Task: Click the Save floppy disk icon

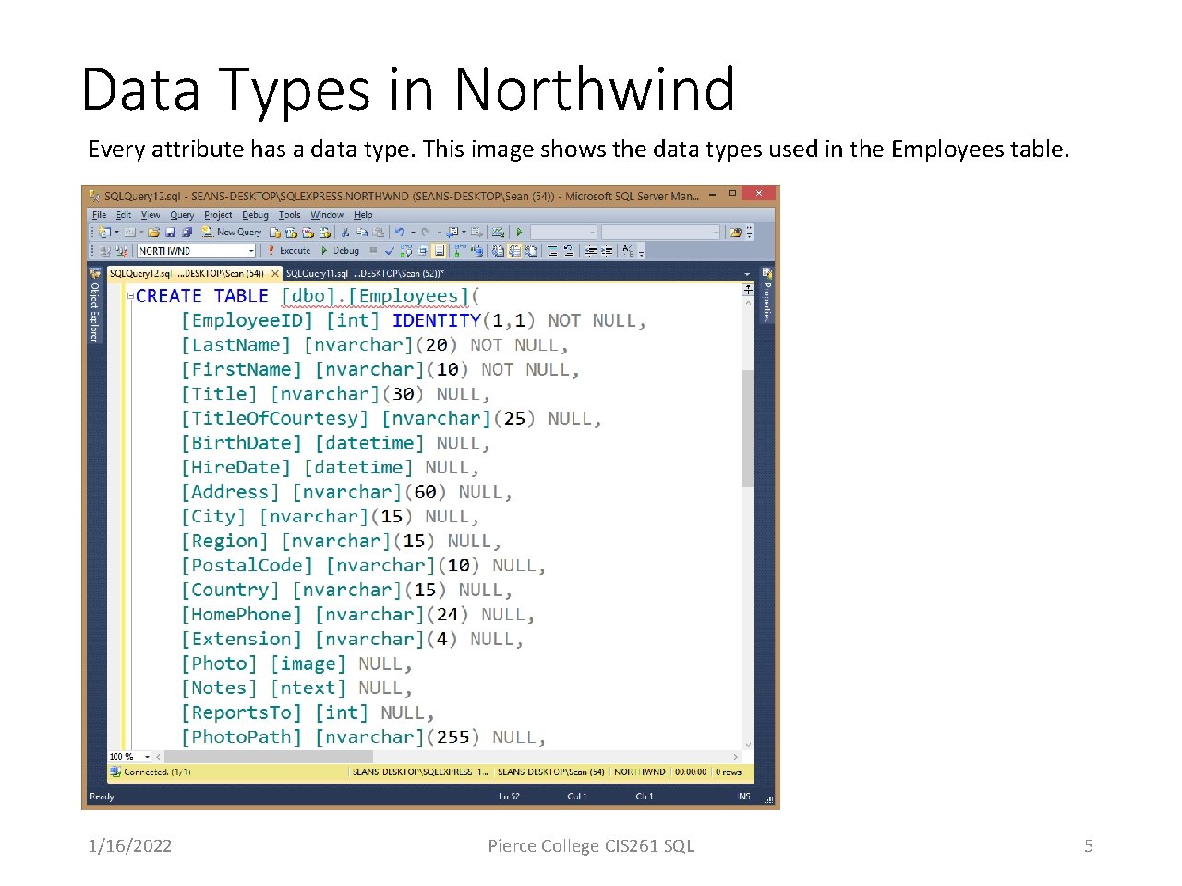Action: (x=170, y=233)
